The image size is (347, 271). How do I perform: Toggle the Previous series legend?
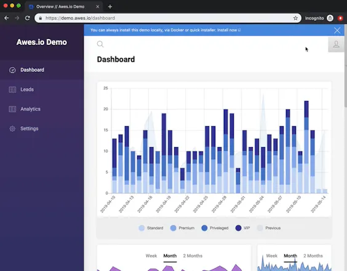click(x=269, y=228)
